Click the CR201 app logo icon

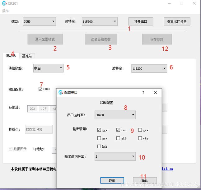tap(4, 3)
